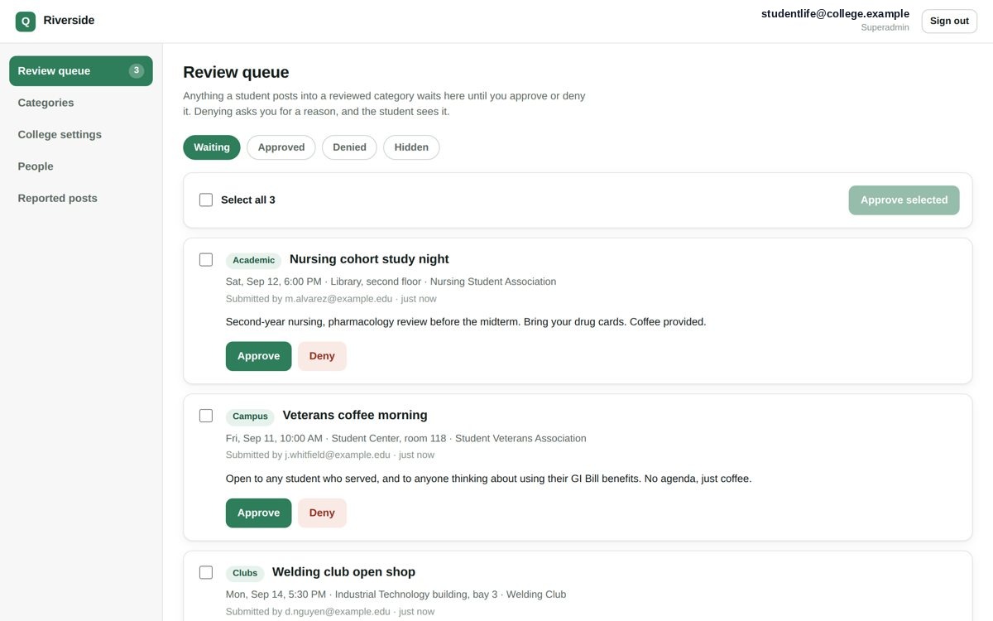The height and width of the screenshot is (621, 993).
Task: Approve the Veterans coffee morning post
Action: click(259, 513)
